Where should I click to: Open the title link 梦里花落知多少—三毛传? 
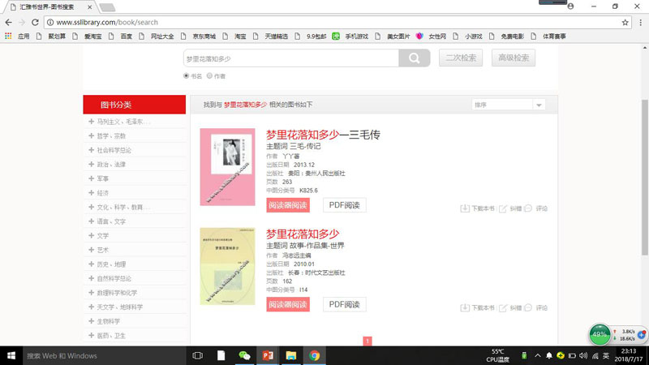coord(323,135)
